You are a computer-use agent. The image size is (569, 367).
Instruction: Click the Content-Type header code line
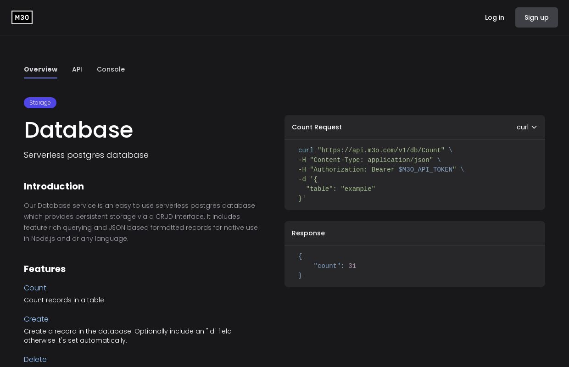pos(369,160)
